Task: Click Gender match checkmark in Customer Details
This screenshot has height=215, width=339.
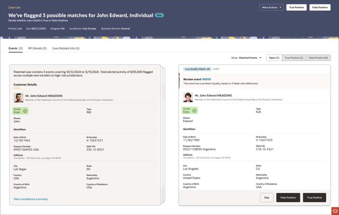Action: 25,111
